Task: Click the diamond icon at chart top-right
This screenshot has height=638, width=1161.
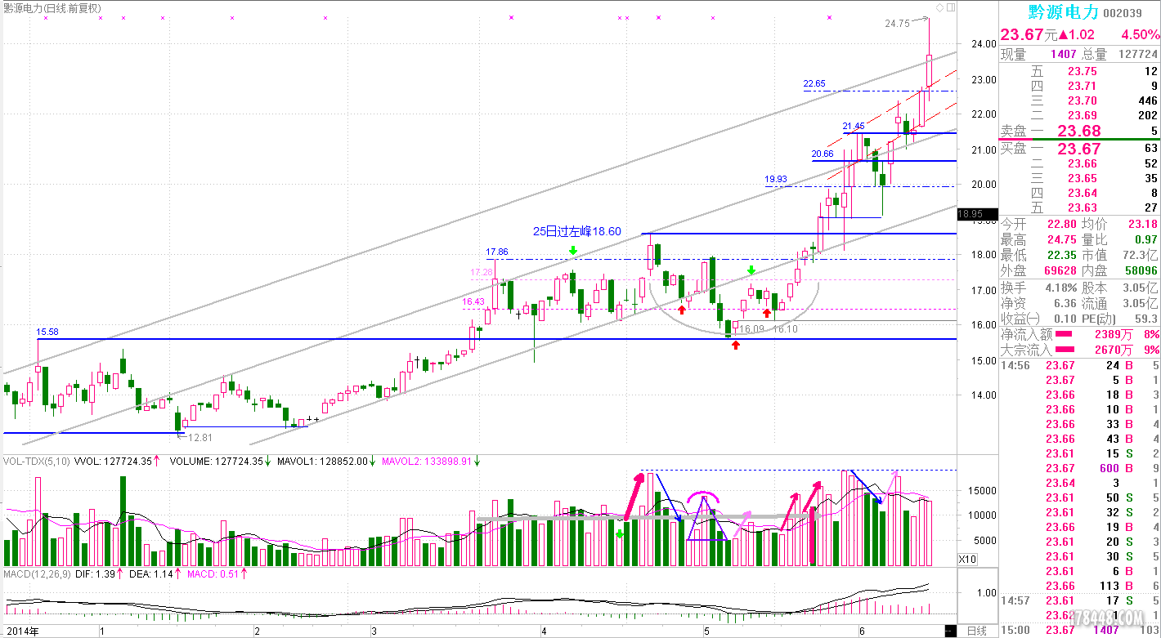Action: 939,7
